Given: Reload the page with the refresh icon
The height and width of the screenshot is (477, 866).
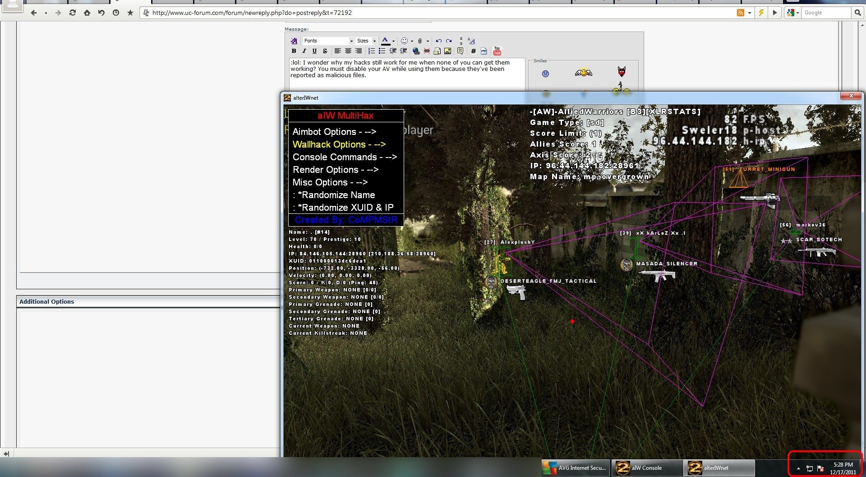Looking at the screenshot, I should pos(72,13).
